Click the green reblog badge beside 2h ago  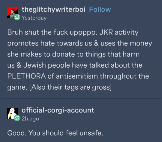pos(17,118)
